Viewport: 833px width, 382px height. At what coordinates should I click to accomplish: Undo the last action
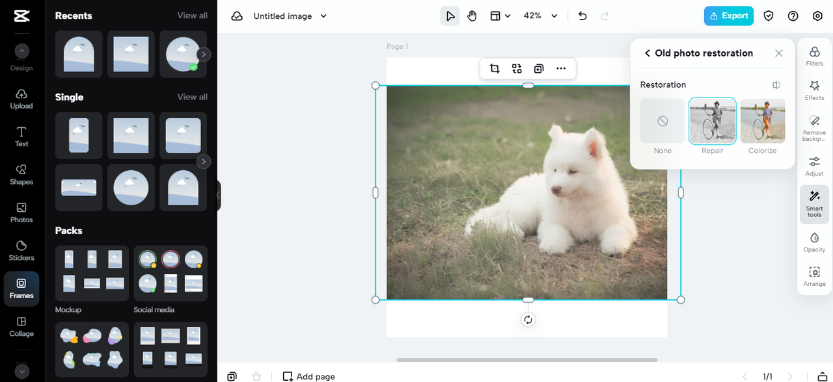point(582,16)
